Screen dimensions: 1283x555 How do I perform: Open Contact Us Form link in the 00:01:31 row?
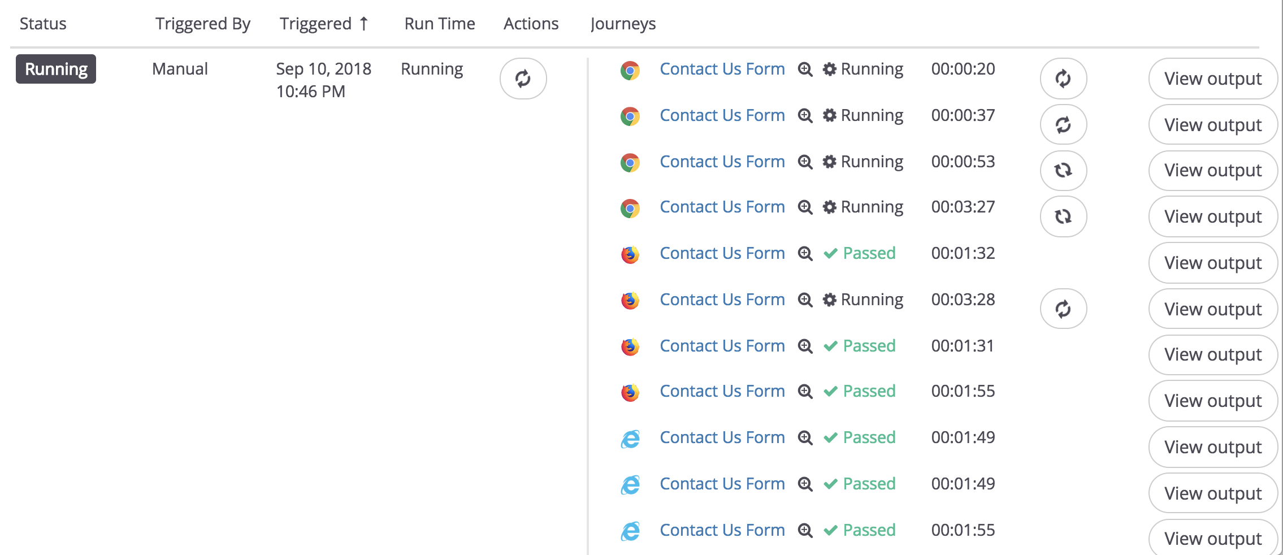click(x=722, y=346)
